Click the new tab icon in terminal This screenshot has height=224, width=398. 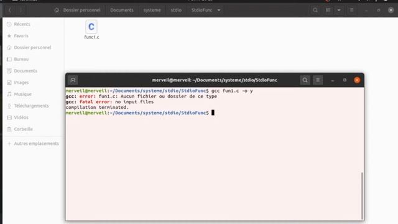click(x=73, y=80)
